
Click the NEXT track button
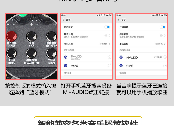[x=51, y=54]
